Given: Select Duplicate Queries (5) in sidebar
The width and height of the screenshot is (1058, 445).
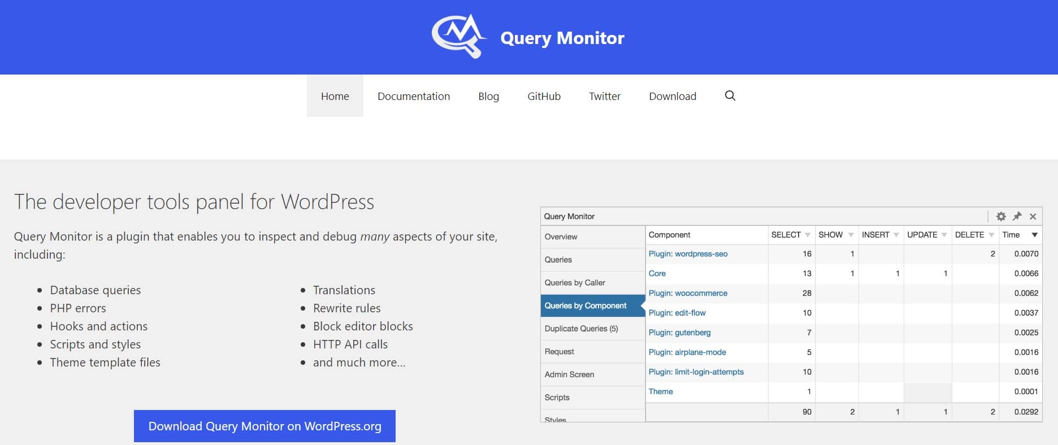Looking at the screenshot, I should [581, 329].
